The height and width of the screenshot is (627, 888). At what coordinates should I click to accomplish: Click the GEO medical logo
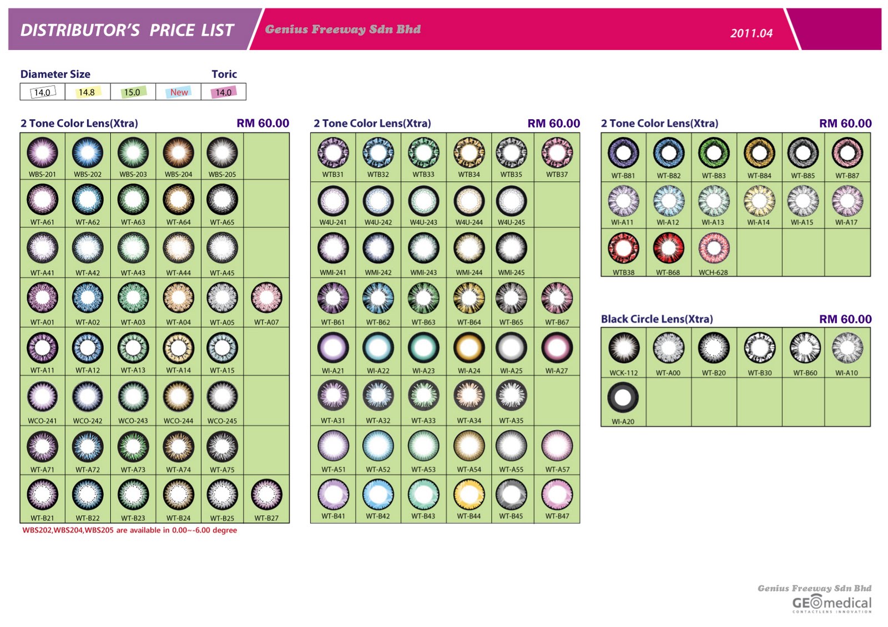tap(831, 603)
